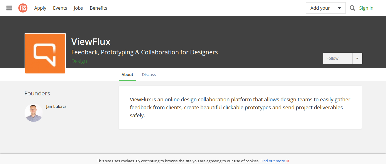
Task: Expand the Follow options arrow
Action: [357, 58]
